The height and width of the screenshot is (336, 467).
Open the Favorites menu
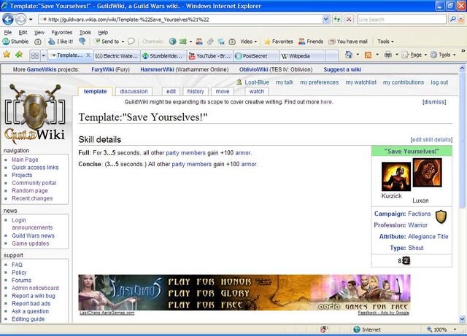coord(61,33)
